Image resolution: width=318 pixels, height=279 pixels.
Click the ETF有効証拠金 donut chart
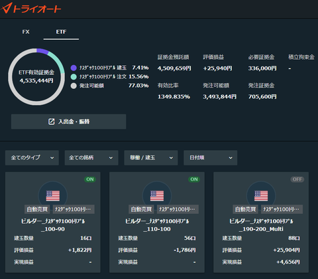click(x=36, y=76)
